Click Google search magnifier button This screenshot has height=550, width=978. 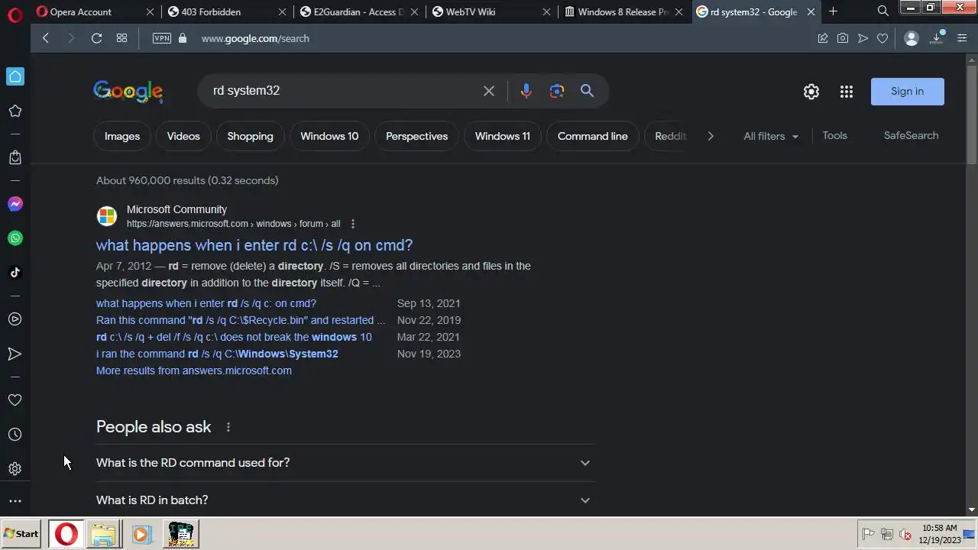point(587,91)
